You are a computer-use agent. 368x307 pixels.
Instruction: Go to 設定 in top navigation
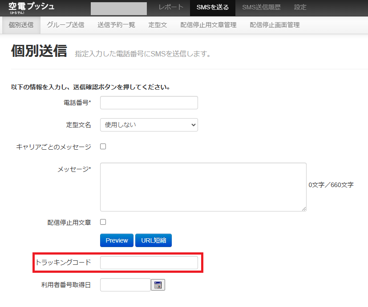click(300, 7)
